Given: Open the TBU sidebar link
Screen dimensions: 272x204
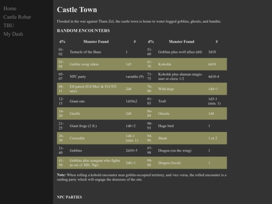Looking at the screenshot, I should pyautogui.click(x=9, y=26).
